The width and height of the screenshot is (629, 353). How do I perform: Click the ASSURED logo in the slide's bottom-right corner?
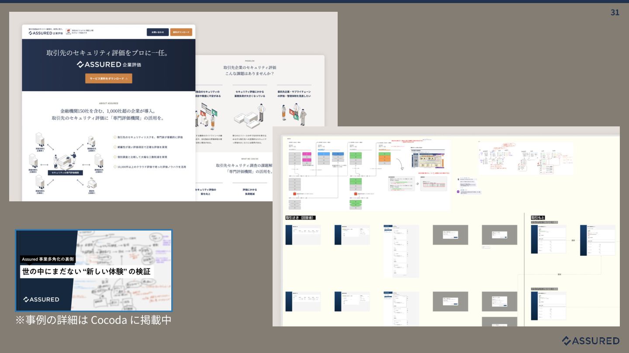pos(591,340)
